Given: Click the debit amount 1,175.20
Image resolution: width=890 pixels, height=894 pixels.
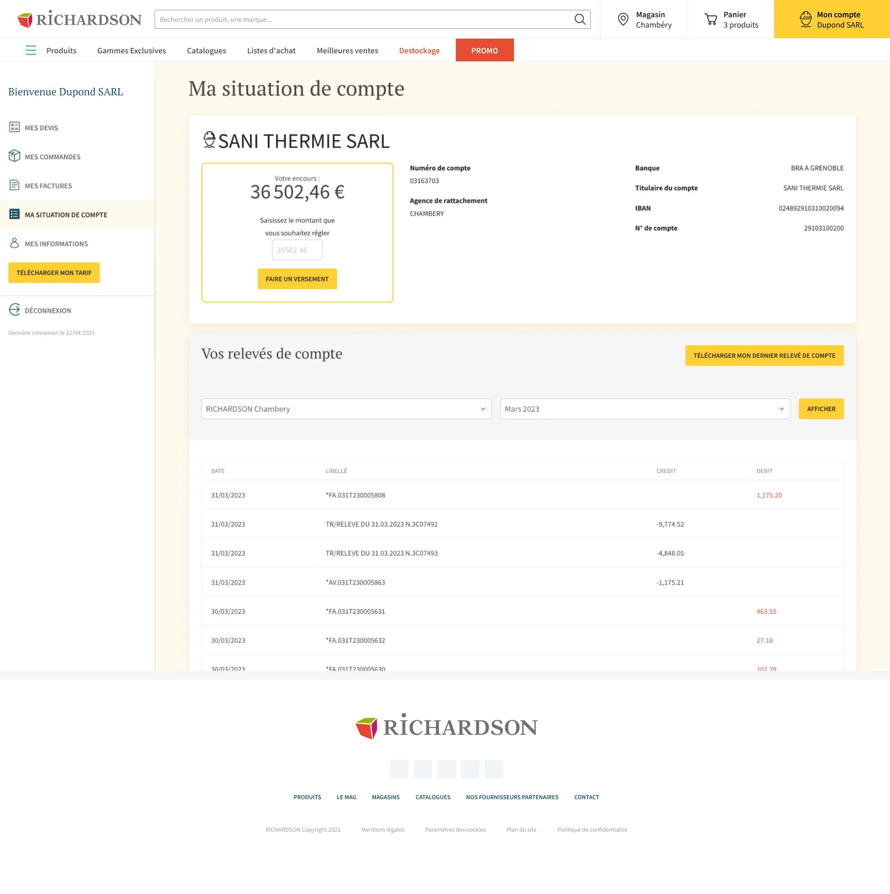Looking at the screenshot, I should (769, 495).
